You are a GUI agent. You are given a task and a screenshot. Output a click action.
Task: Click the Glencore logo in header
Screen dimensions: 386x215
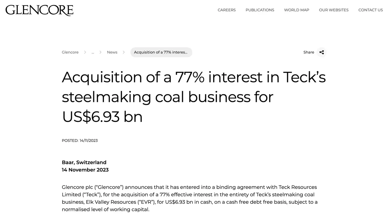pos(39,10)
